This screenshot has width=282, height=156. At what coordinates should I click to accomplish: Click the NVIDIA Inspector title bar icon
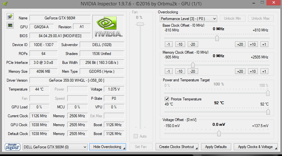(x=6, y=3)
